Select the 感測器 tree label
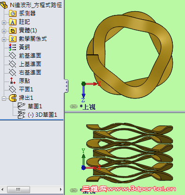This screenshot has height=195, width=185. coord(27,13)
